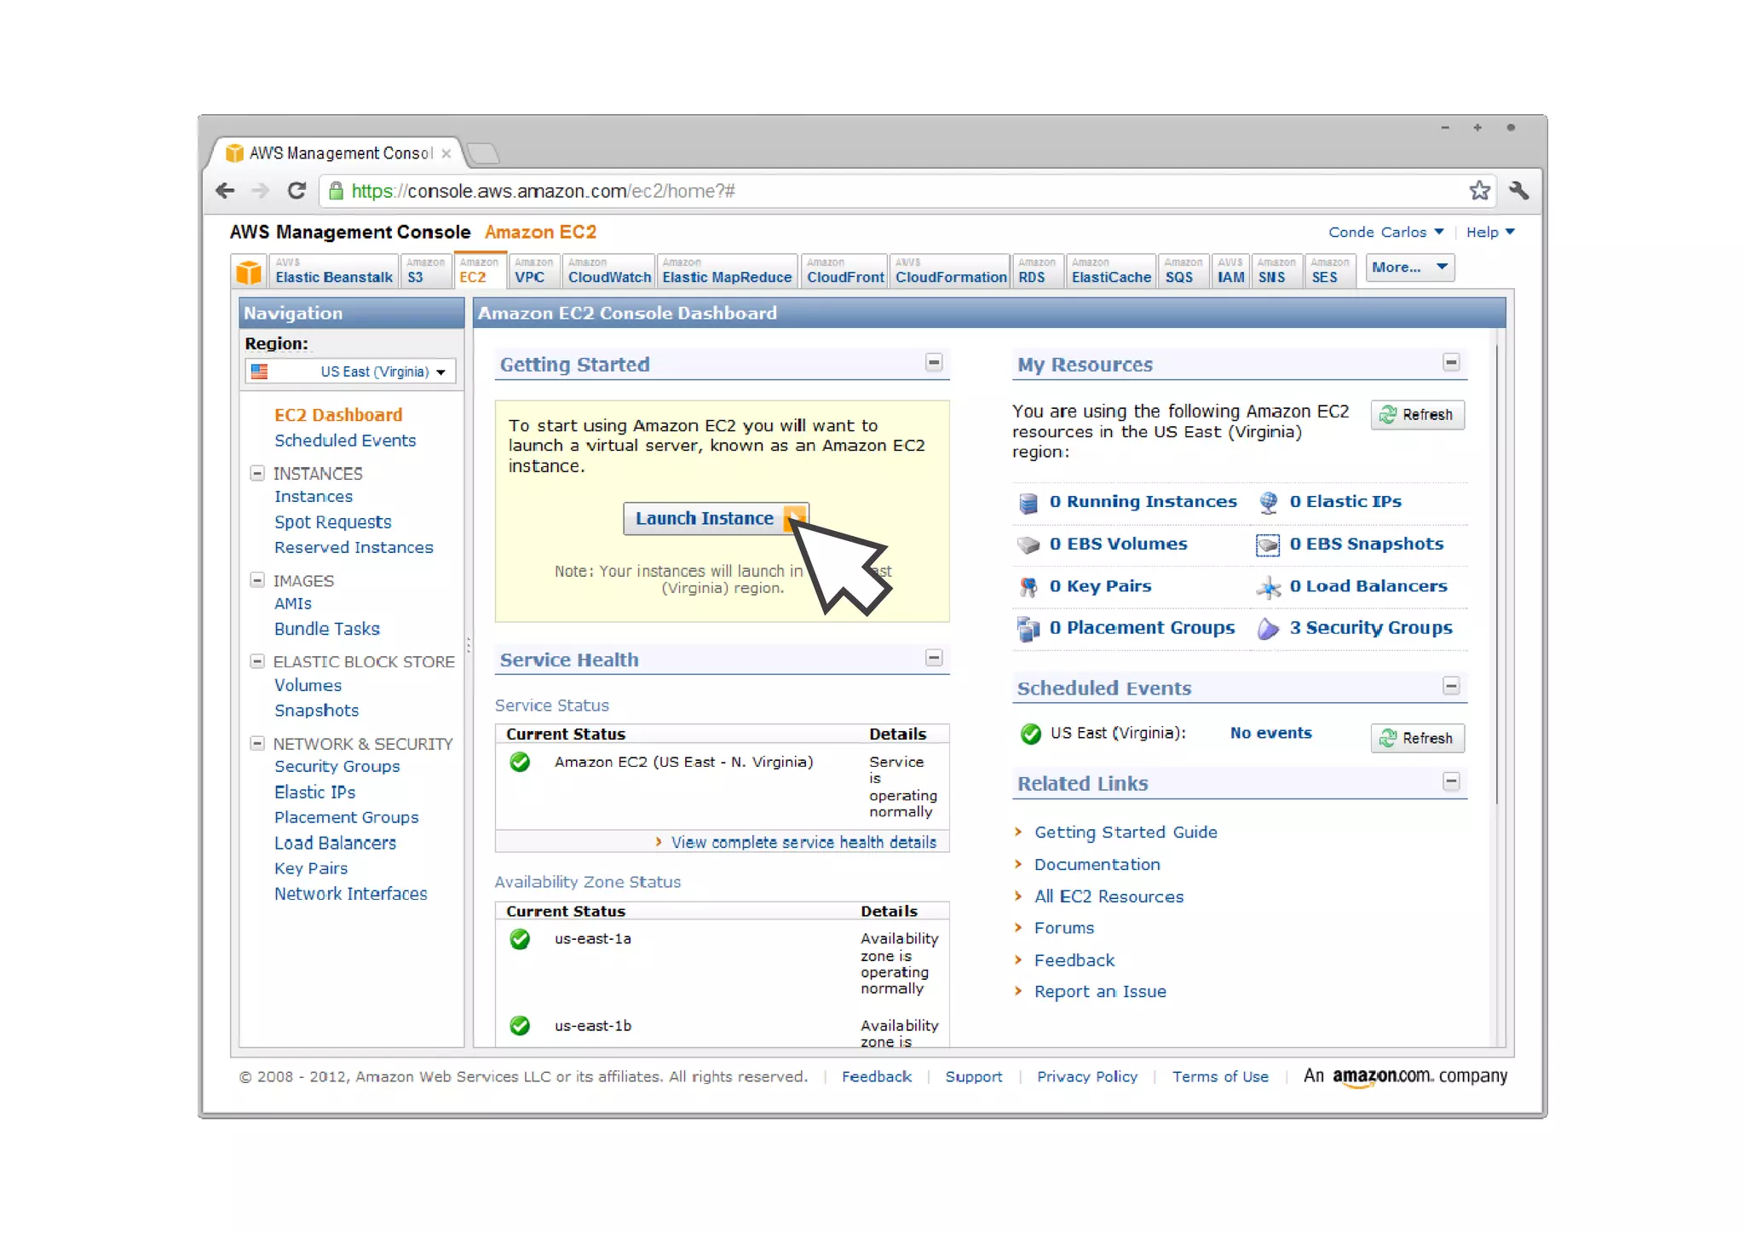Click the browser address bar URL

click(543, 191)
